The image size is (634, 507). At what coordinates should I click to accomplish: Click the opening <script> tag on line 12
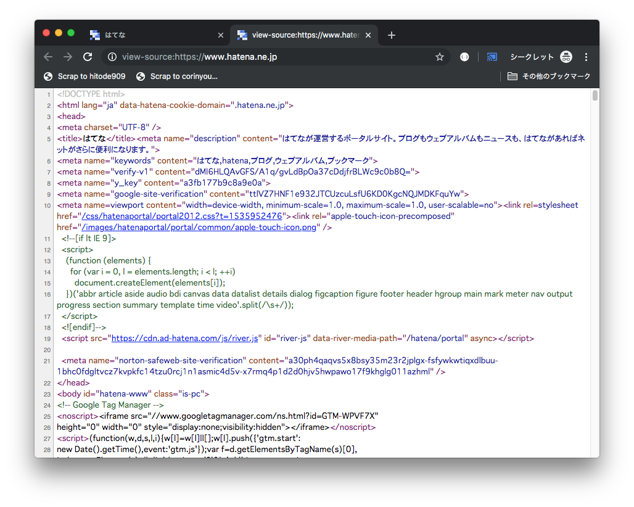(77, 249)
